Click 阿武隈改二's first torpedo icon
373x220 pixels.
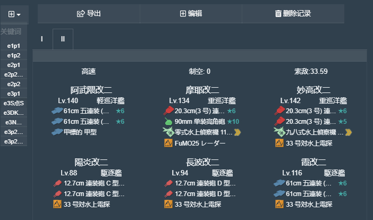[56, 111]
